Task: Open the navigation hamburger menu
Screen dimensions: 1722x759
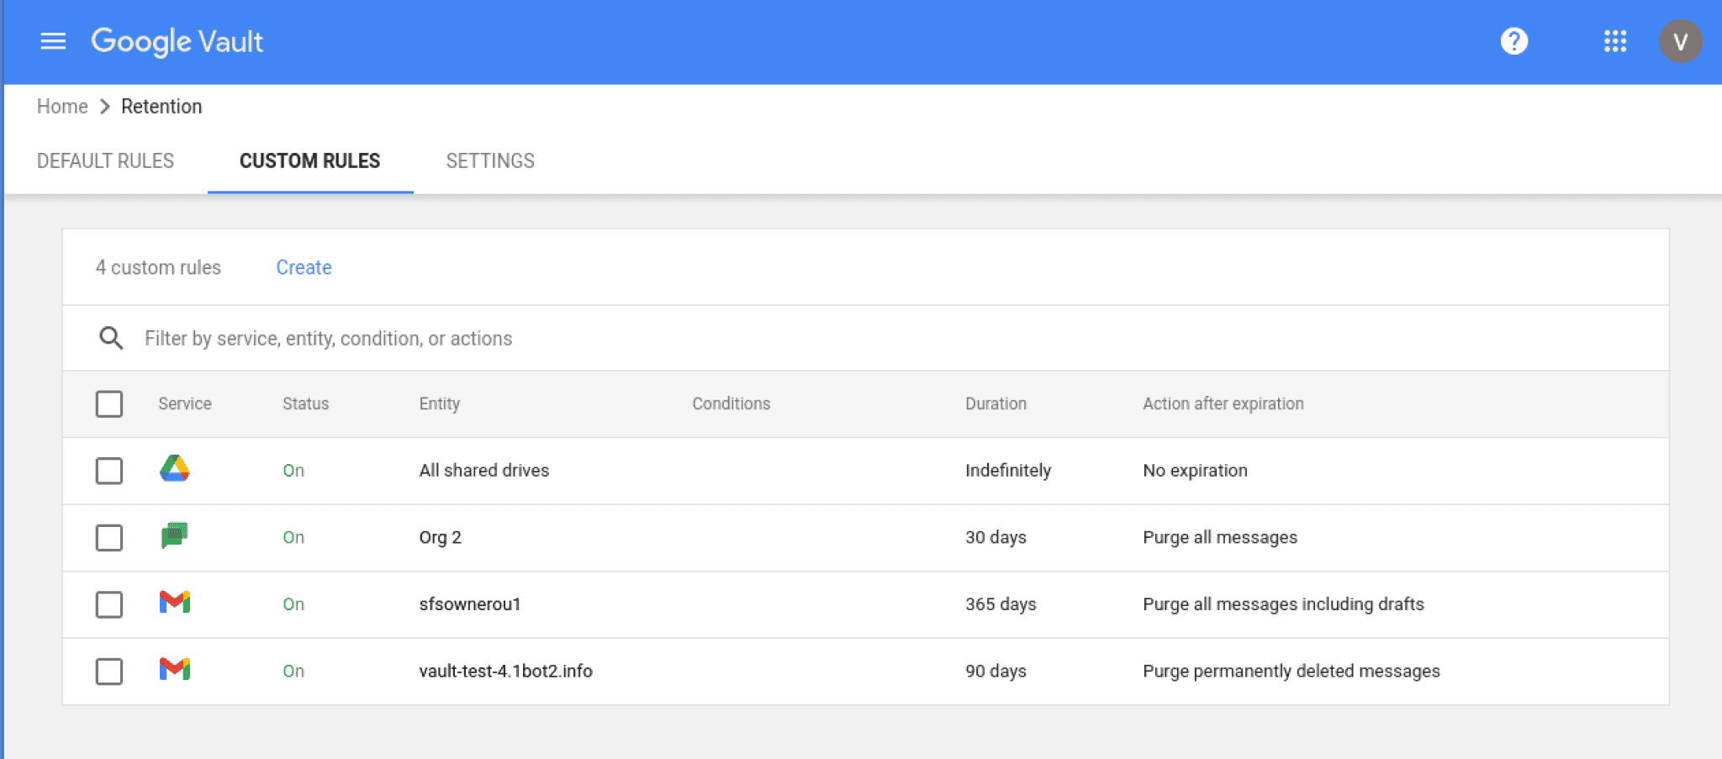Action: click(x=52, y=41)
